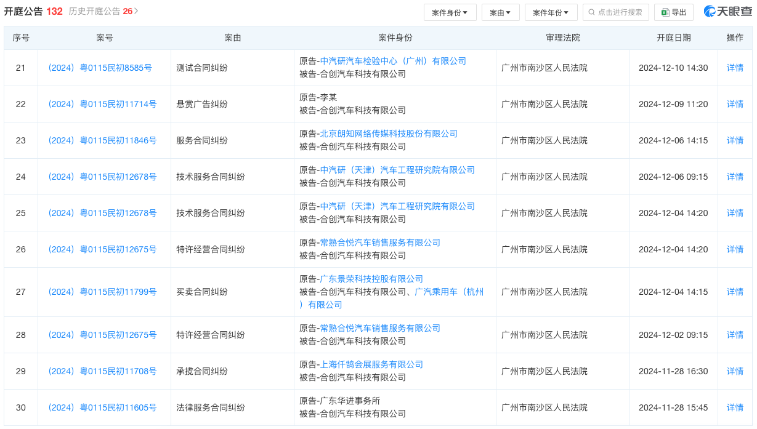Expand the 案由 filter dropdown
This screenshot has height=429, width=757.
pyautogui.click(x=500, y=12)
